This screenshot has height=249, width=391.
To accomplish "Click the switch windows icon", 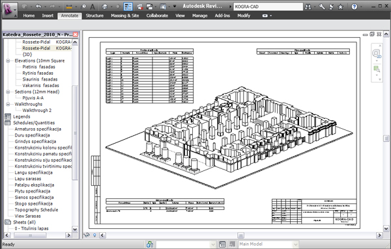I will [149, 7].
